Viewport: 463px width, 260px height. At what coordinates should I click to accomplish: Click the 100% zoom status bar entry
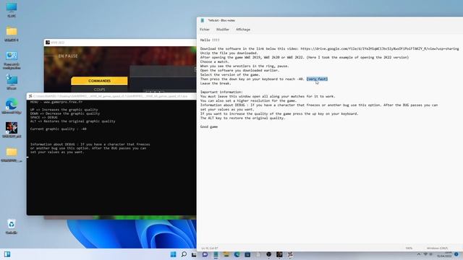click(409, 248)
